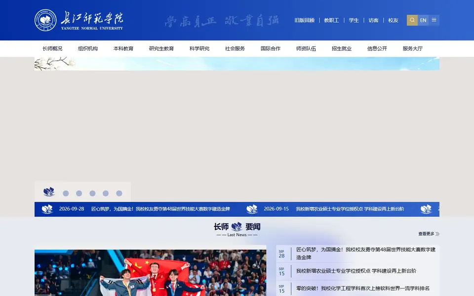Open the 校友 link
This screenshot has height=296, width=474.
393,20
